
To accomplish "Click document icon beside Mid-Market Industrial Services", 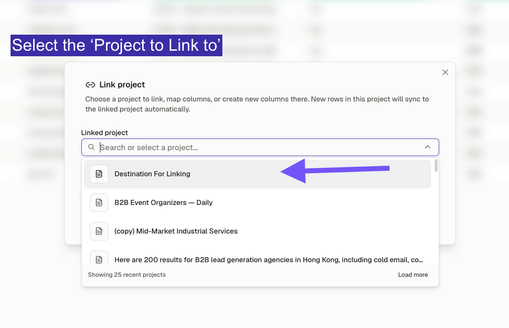I will [x=99, y=231].
